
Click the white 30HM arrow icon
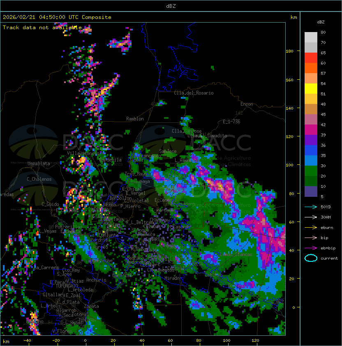pyautogui.click(x=311, y=217)
